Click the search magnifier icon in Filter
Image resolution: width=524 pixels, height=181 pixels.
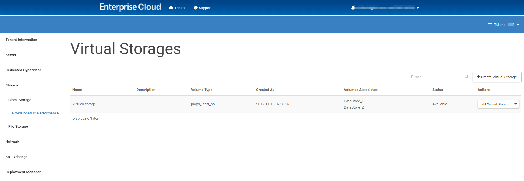[x=467, y=77]
